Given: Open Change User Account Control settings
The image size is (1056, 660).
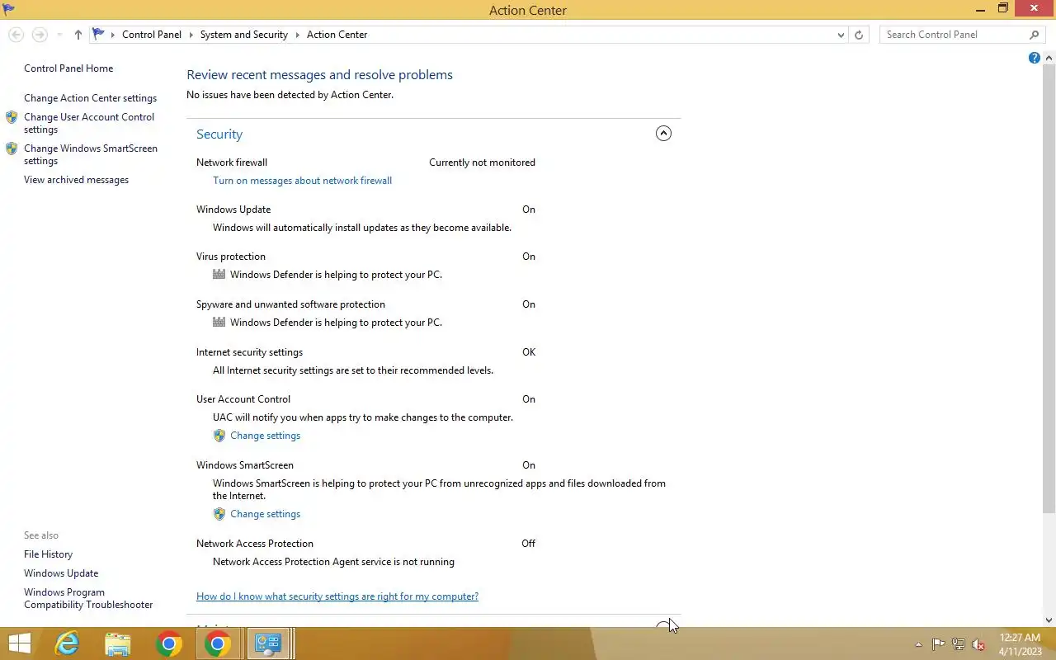Looking at the screenshot, I should pyautogui.click(x=89, y=123).
